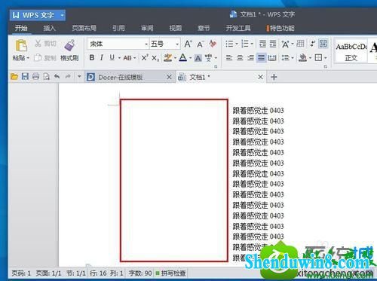
Task: Expand the borders dropdown arrow
Action: coord(326,58)
